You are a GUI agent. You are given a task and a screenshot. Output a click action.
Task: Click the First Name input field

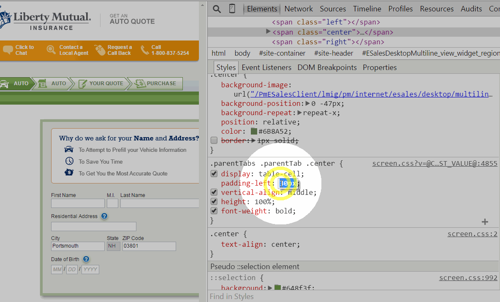[x=78, y=203]
